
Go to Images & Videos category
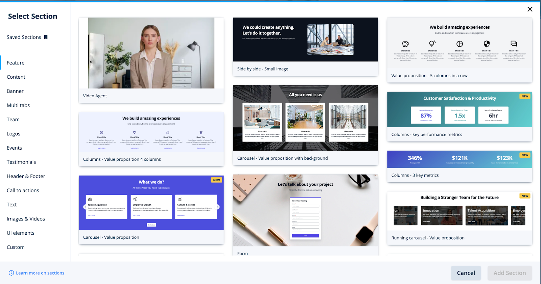[x=26, y=219]
